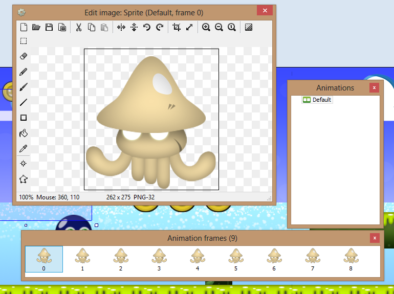This screenshot has width=394, height=294.
Task: Select animation frame 1 thumbnail
Action: (82, 259)
